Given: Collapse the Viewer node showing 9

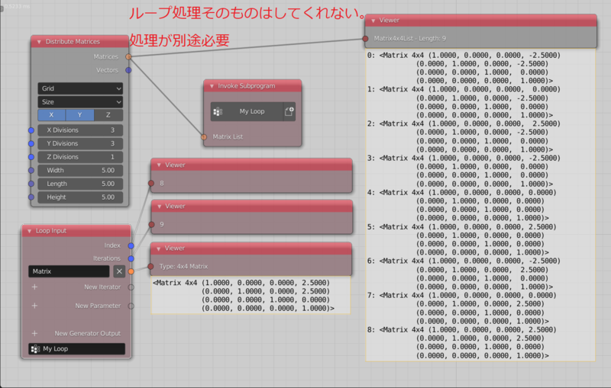Looking at the screenshot, I should click(x=159, y=206).
